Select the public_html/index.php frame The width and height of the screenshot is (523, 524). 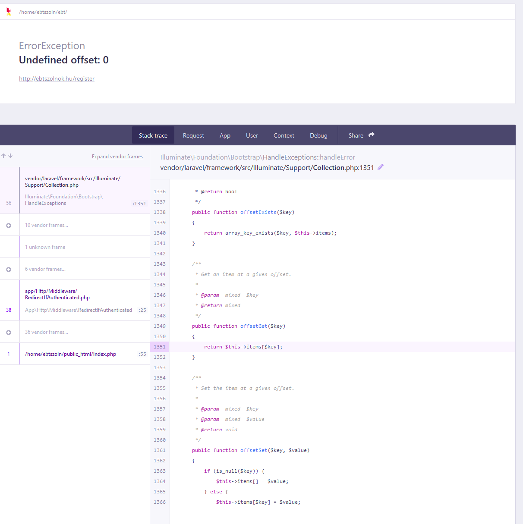[75, 354]
